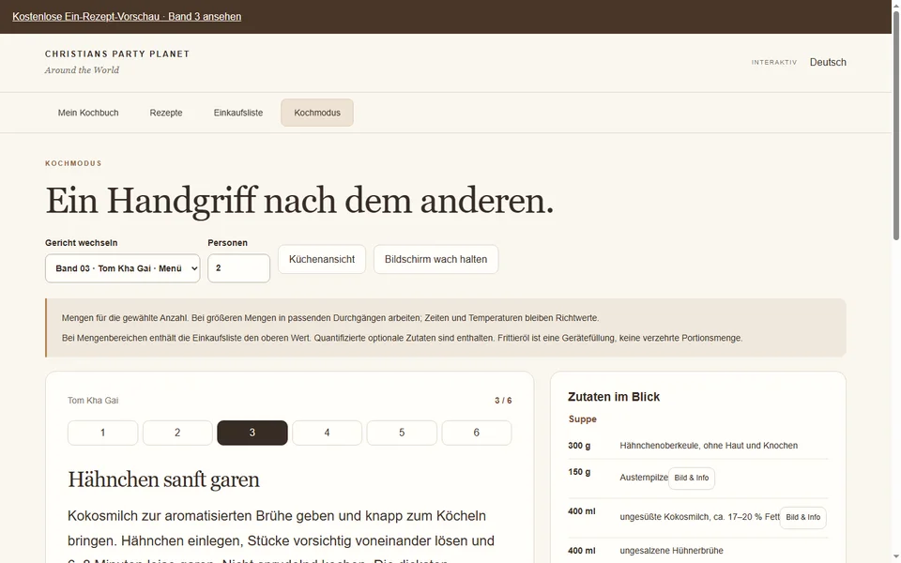Click the 'Tom Kha Gai' recipe label
The image size is (901, 563).
[x=93, y=401]
